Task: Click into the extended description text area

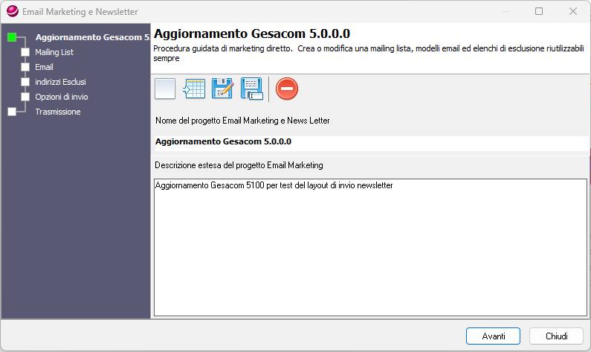Action: click(x=370, y=248)
